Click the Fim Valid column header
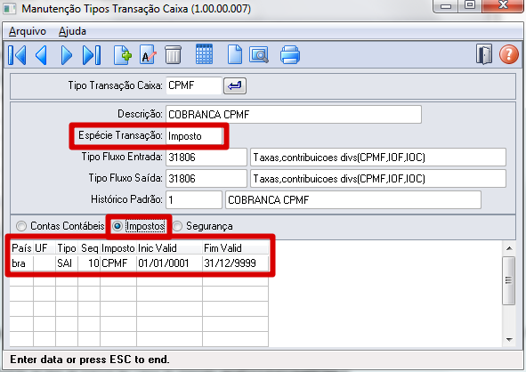 click(235, 248)
